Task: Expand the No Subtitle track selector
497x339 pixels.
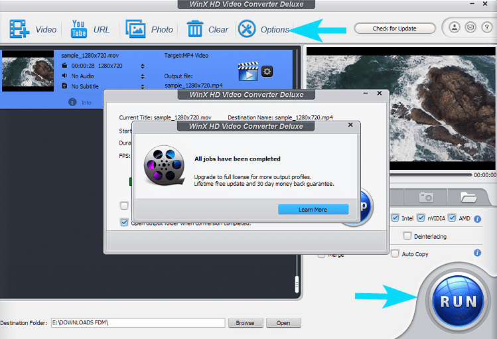Action: click(x=143, y=86)
